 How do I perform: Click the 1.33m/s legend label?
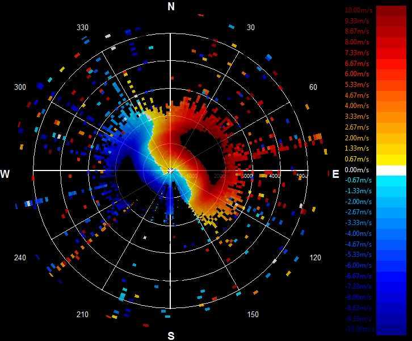click(x=357, y=148)
